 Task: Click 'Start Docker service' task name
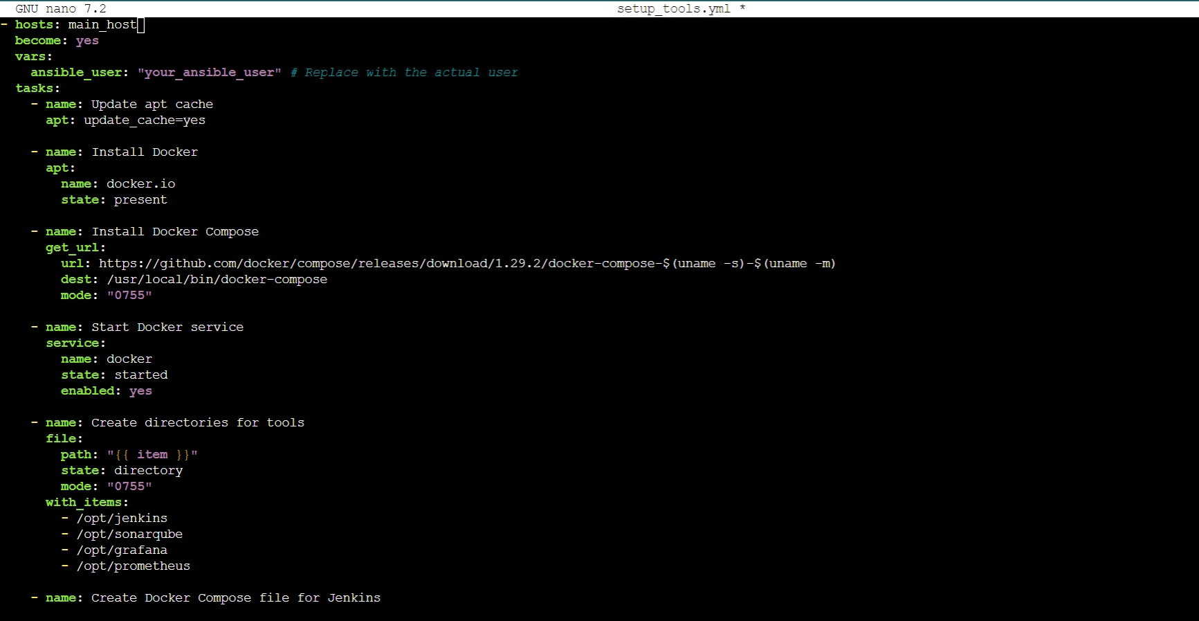[x=167, y=327]
